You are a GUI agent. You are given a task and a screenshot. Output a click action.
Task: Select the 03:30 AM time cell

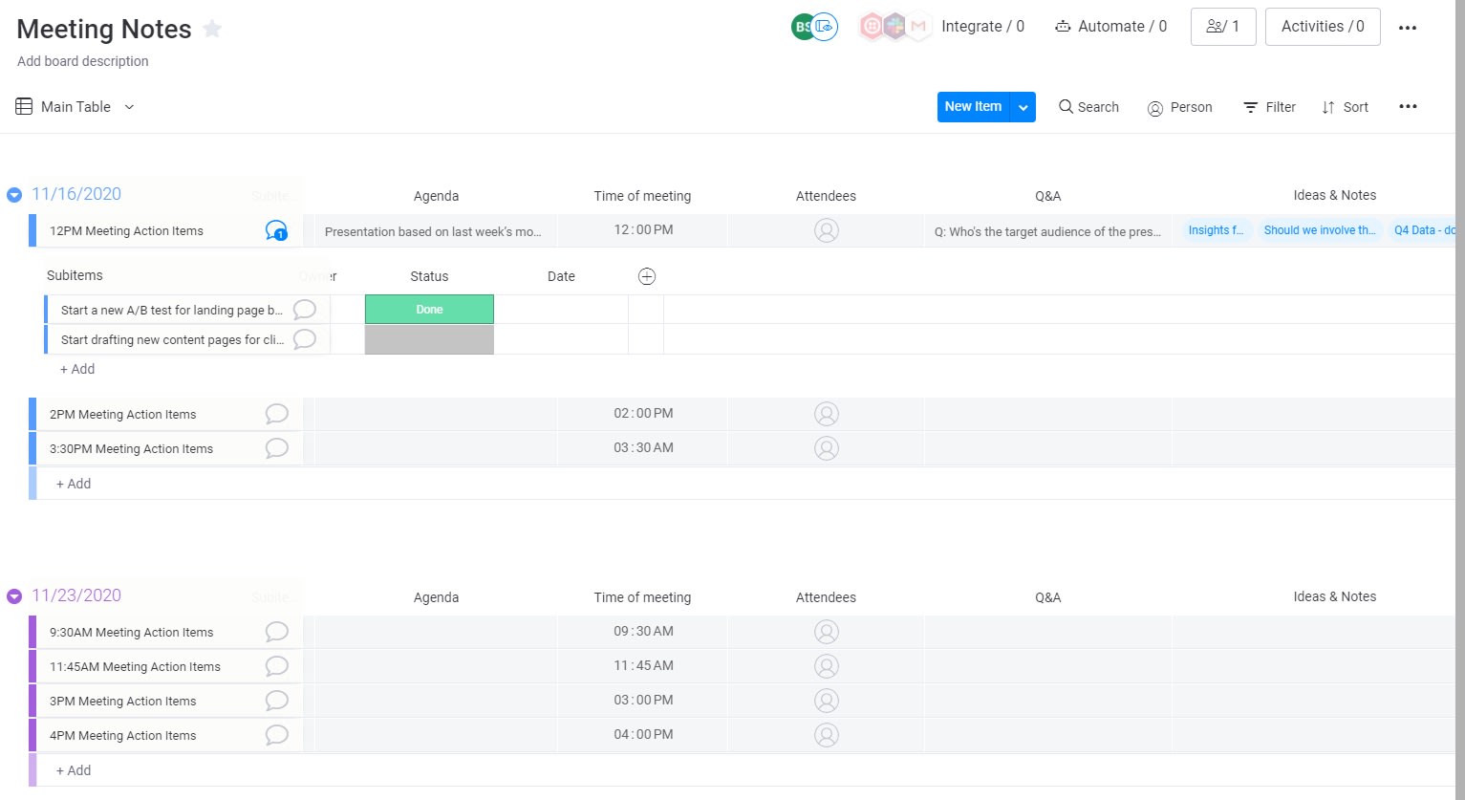[x=643, y=448]
